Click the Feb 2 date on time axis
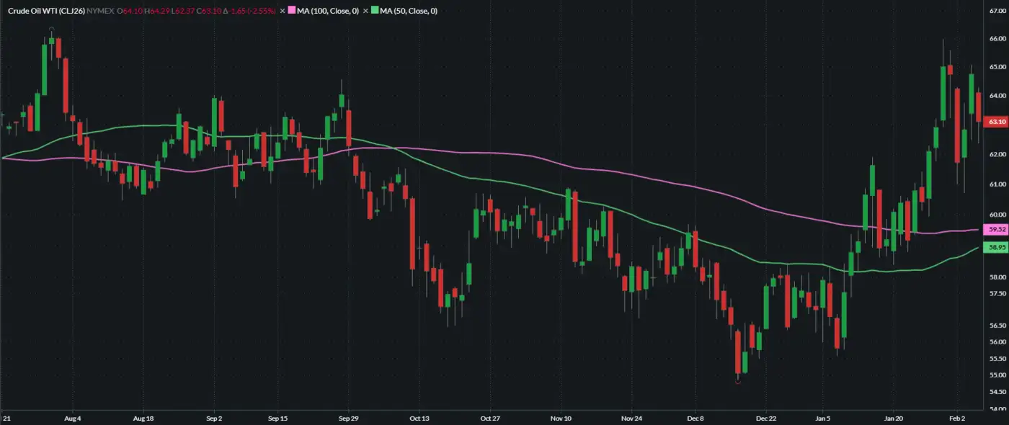 [957, 418]
